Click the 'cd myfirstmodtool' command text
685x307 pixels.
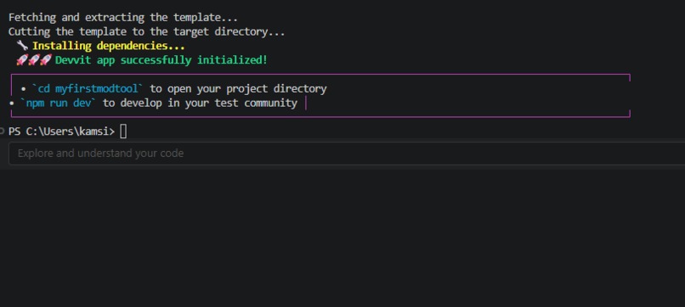pos(88,89)
